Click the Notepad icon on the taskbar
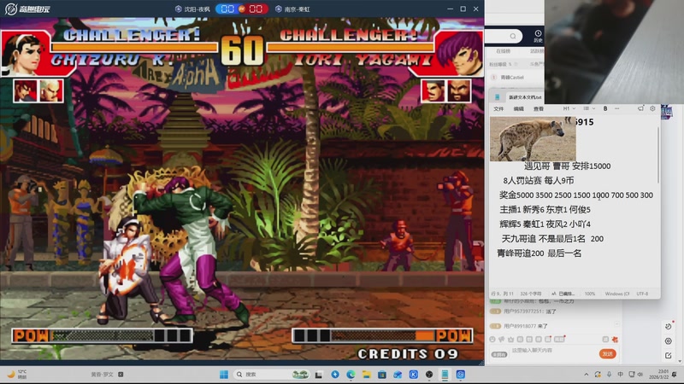684x384 pixels. pos(445,375)
